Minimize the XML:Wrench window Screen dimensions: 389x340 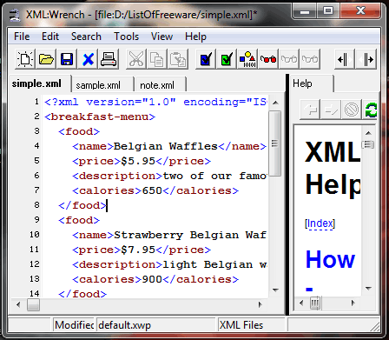[x=304, y=11]
